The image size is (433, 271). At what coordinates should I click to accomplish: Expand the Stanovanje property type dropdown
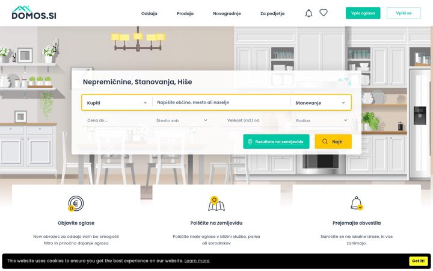pos(321,102)
